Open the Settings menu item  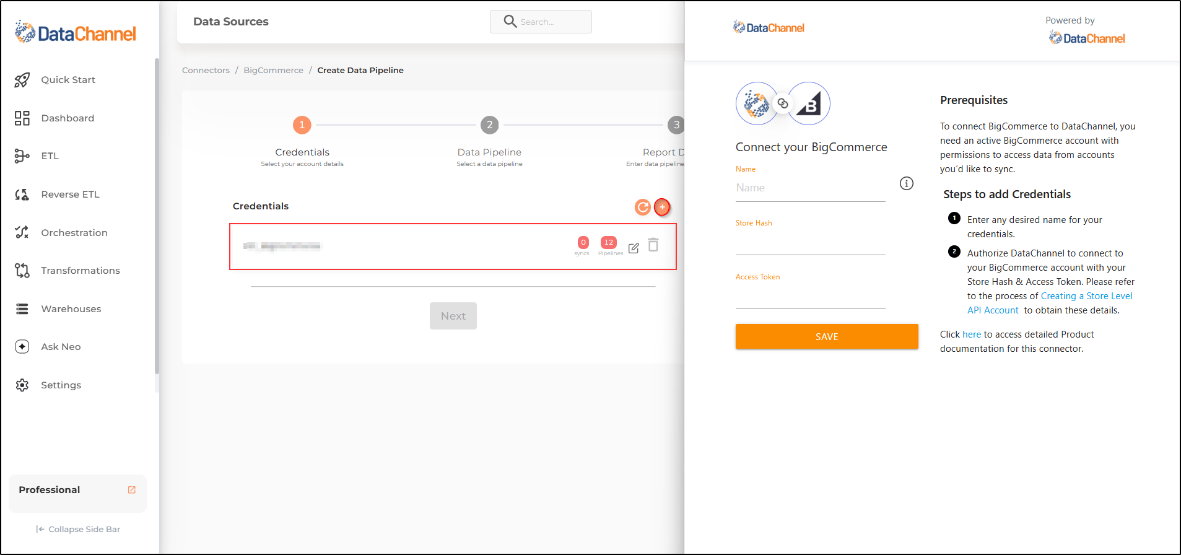click(61, 385)
